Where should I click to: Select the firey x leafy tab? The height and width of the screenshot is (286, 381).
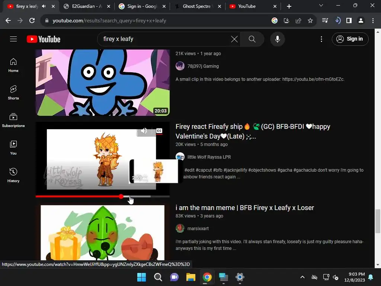coord(27,6)
